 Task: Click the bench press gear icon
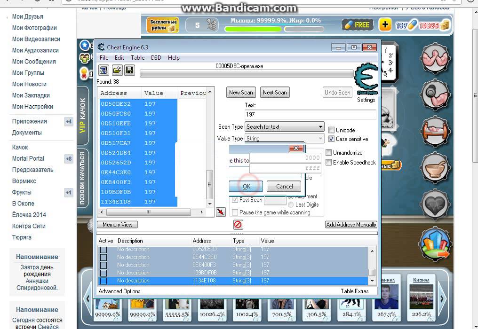(435, 131)
